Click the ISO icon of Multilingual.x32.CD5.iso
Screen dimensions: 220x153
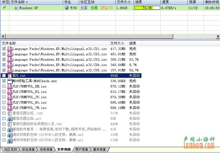[10, 70]
